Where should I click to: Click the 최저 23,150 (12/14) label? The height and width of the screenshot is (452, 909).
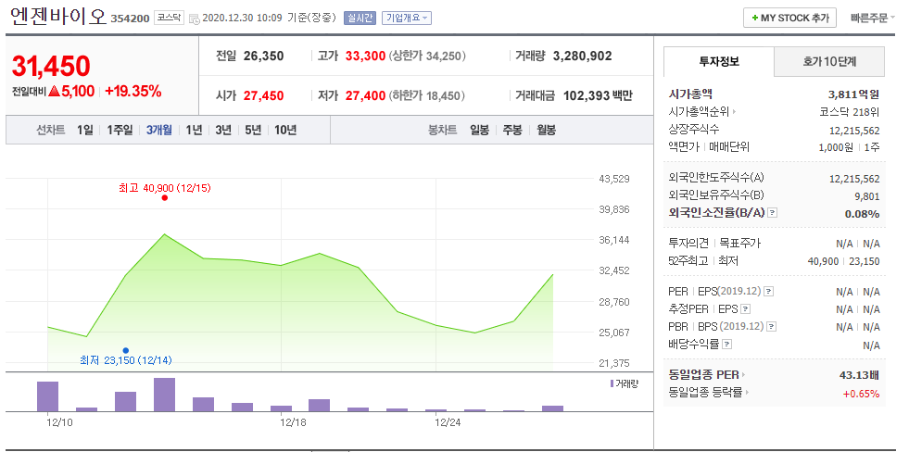[x=126, y=360]
